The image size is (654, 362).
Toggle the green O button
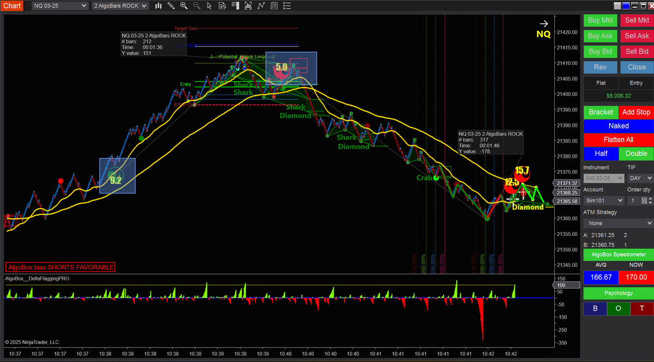click(x=618, y=309)
